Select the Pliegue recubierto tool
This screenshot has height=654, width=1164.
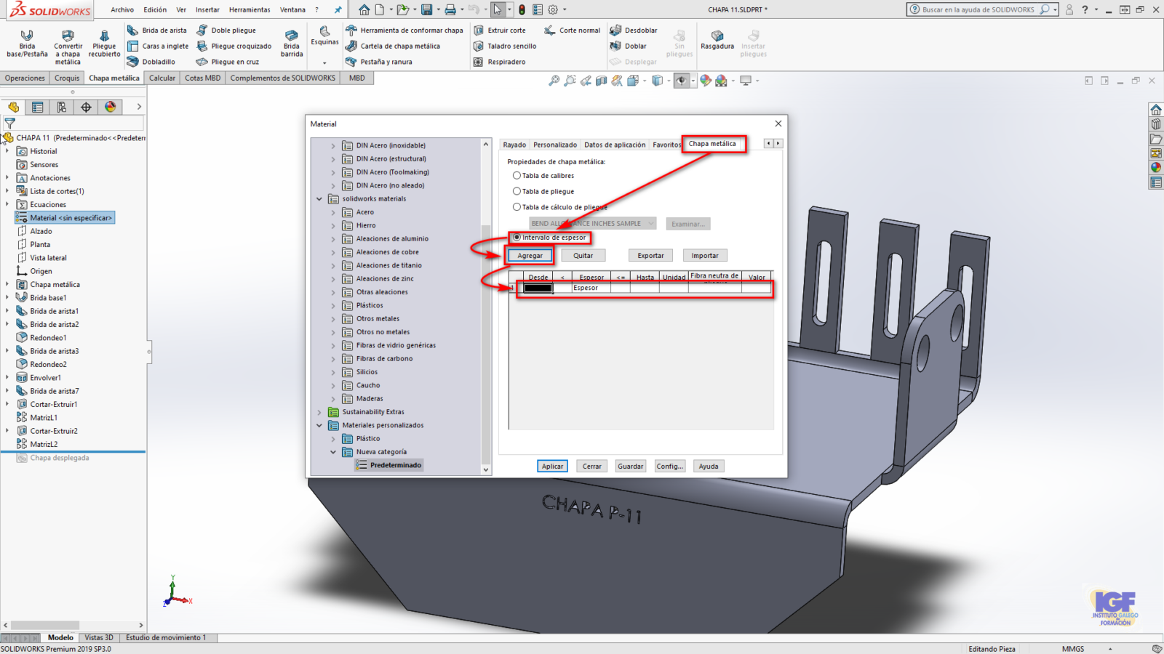[x=104, y=36]
